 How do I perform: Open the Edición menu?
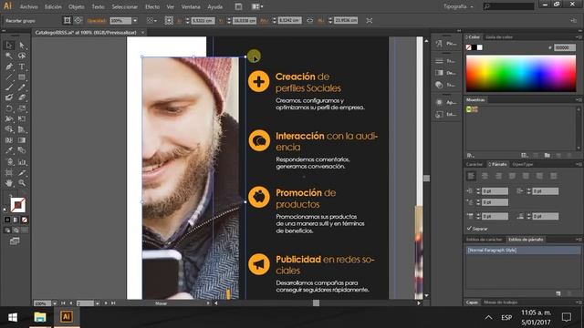(53, 6)
